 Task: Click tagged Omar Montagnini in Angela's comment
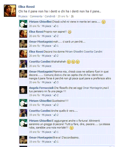[x=93, y=88]
